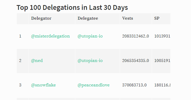Open @utopian-io link in row 1
Screen dimensions: 191x100
(90, 36)
